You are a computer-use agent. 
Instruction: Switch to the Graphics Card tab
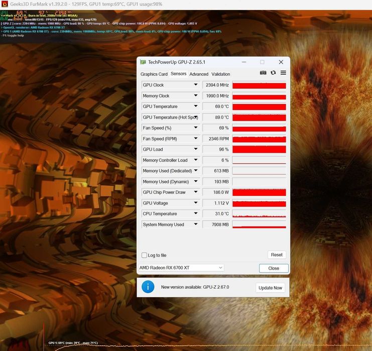tap(154, 74)
